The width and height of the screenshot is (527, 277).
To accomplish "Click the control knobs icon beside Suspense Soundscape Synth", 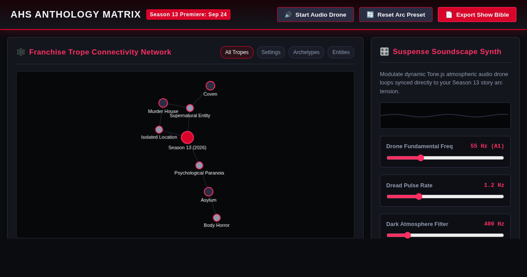I will click(384, 51).
